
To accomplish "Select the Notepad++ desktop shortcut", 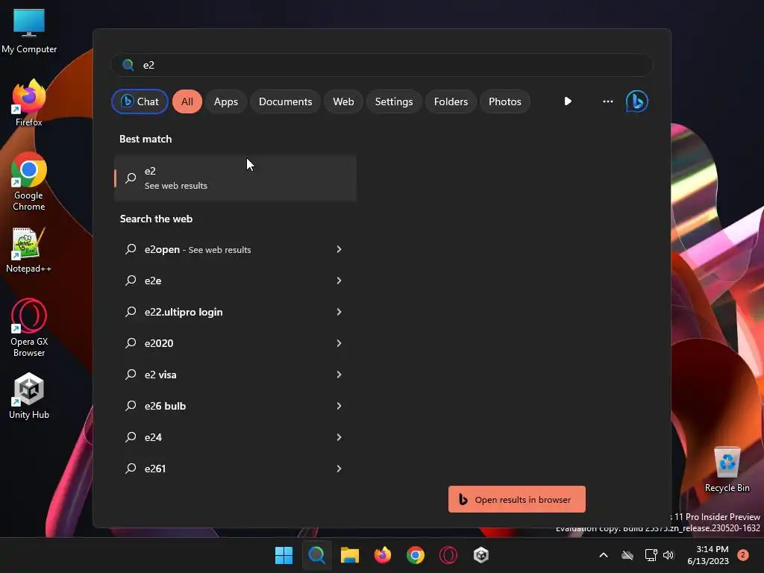I will click(29, 249).
